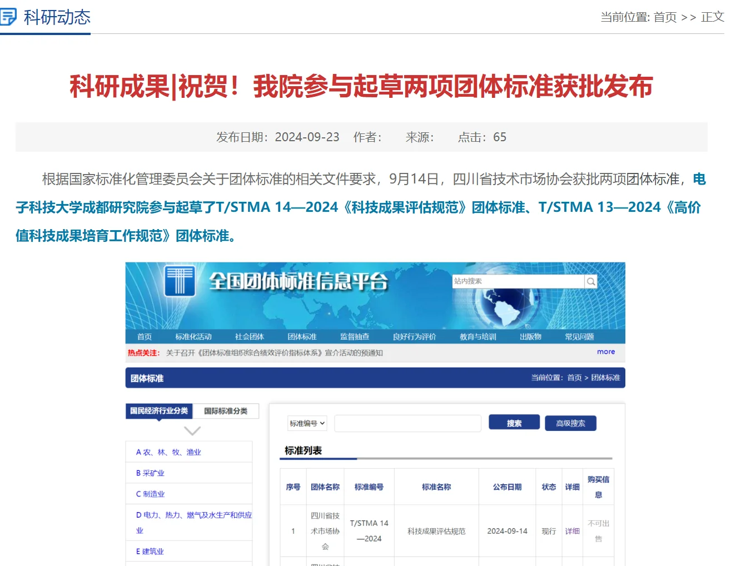Click the 不可出售 cell in row 1
Screen dimensions: 736x566
[598, 531]
